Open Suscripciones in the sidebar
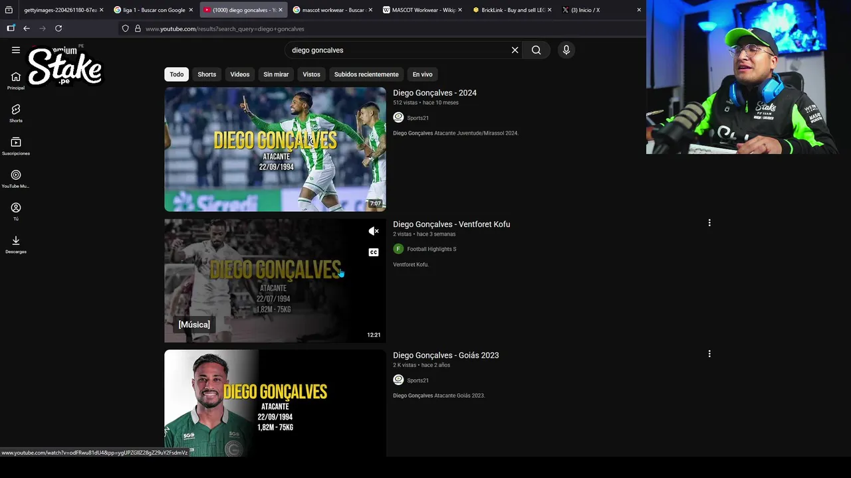The image size is (851, 478). tap(16, 146)
